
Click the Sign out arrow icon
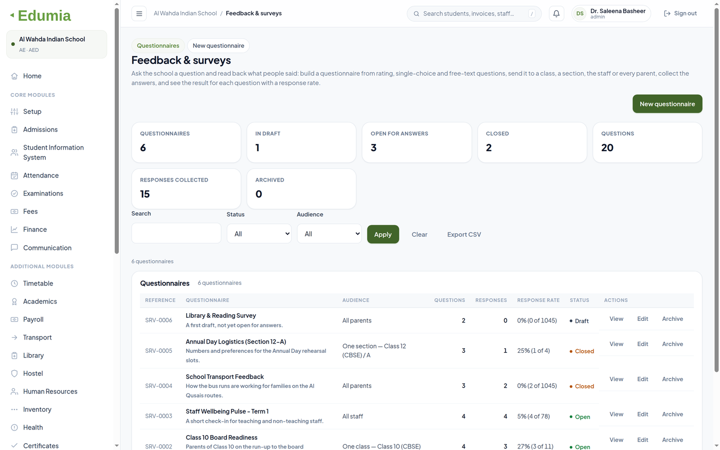(x=667, y=13)
